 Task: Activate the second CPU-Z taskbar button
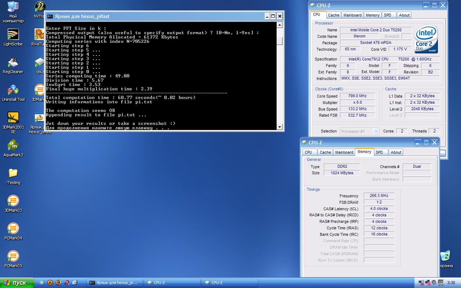pos(230,283)
